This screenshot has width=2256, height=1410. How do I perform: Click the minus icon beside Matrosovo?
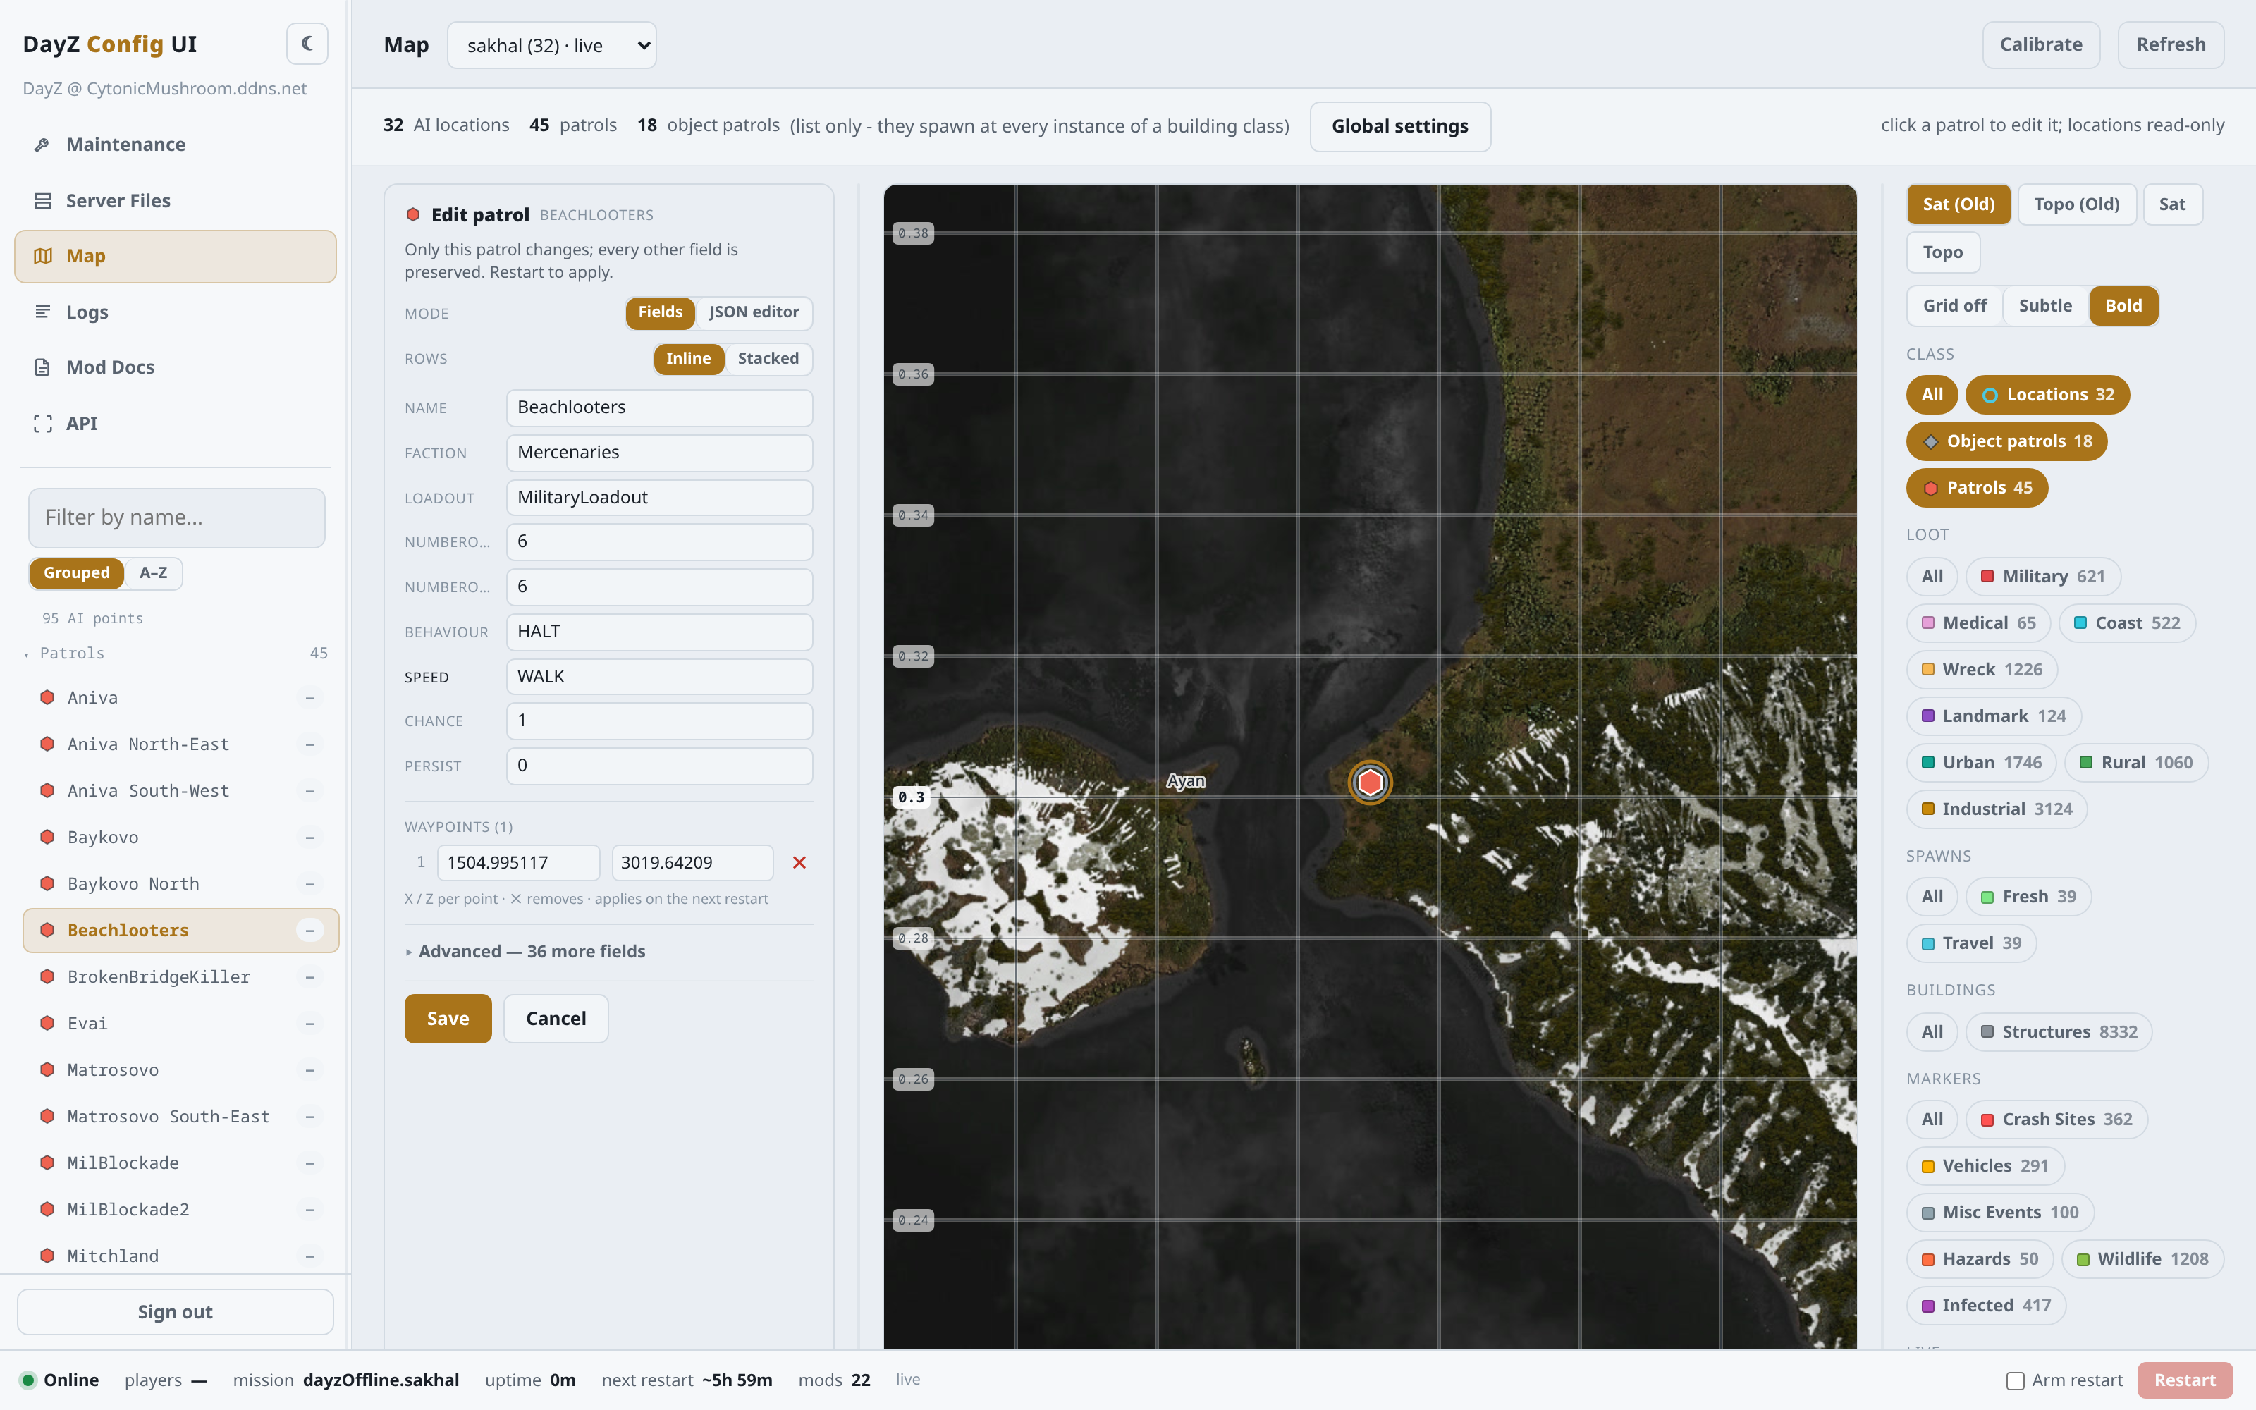[309, 1069]
